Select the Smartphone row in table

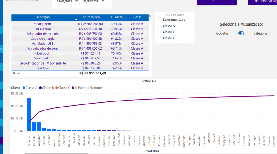pos(80,24)
